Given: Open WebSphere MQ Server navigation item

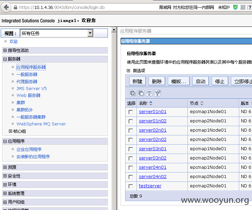Looking at the screenshot, I should pos(41,124).
